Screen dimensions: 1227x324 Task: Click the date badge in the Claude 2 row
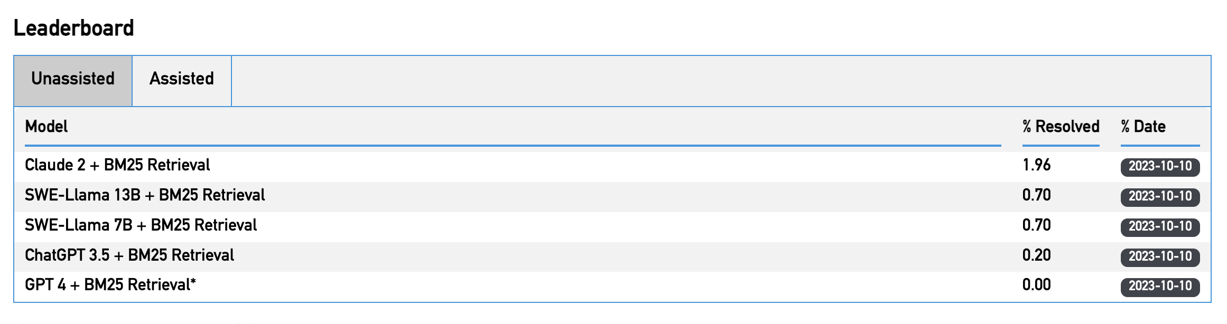[x=1160, y=166]
